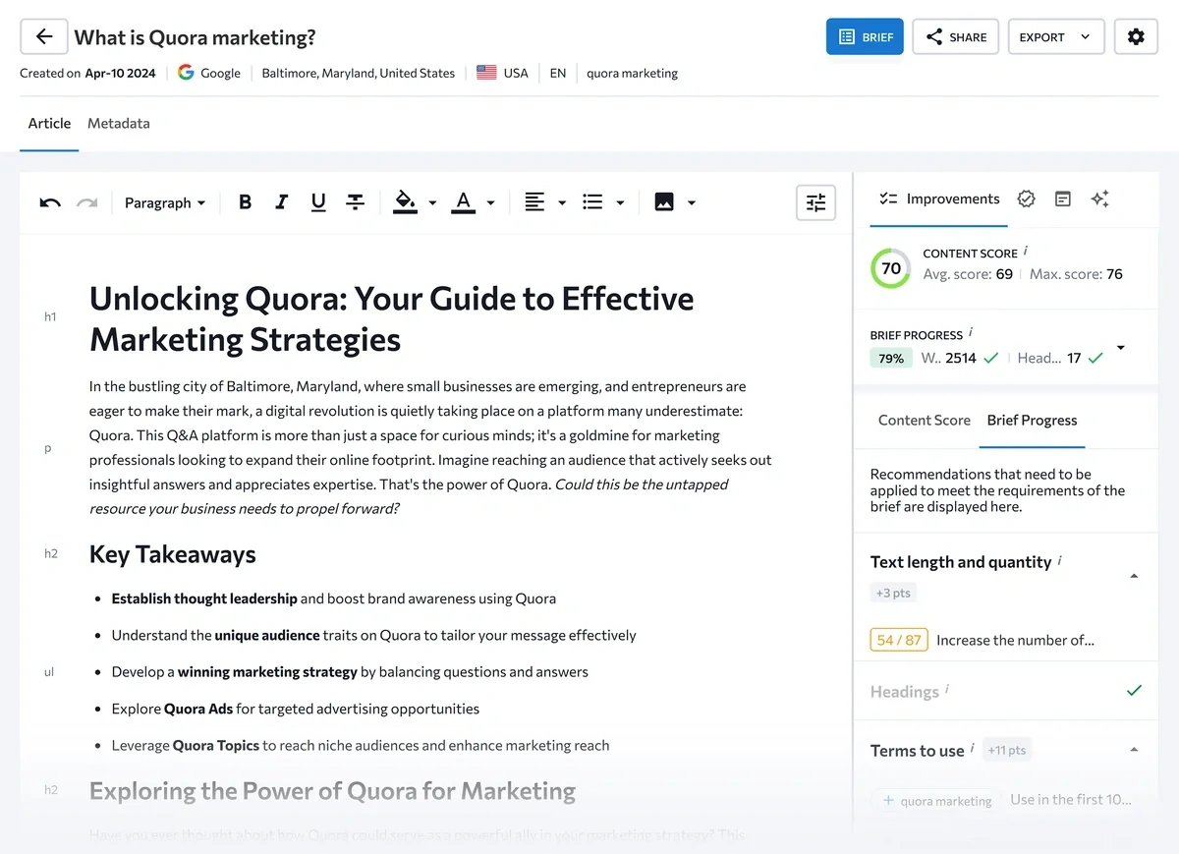Switch to the Metadata tab
The height and width of the screenshot is (854, 1179).
pyautogui.click(x=119, y=124)
